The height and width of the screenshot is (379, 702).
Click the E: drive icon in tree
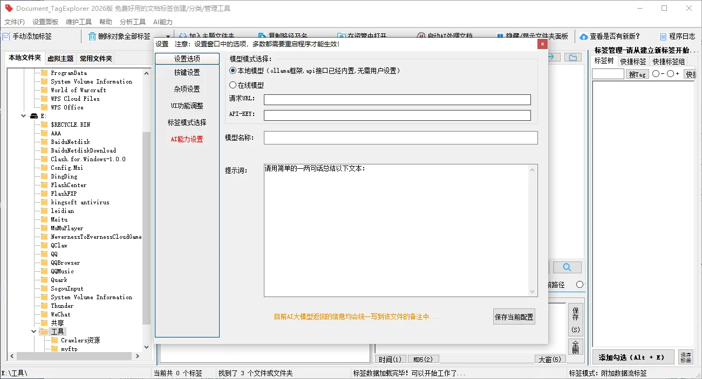(x=34, y=116)
